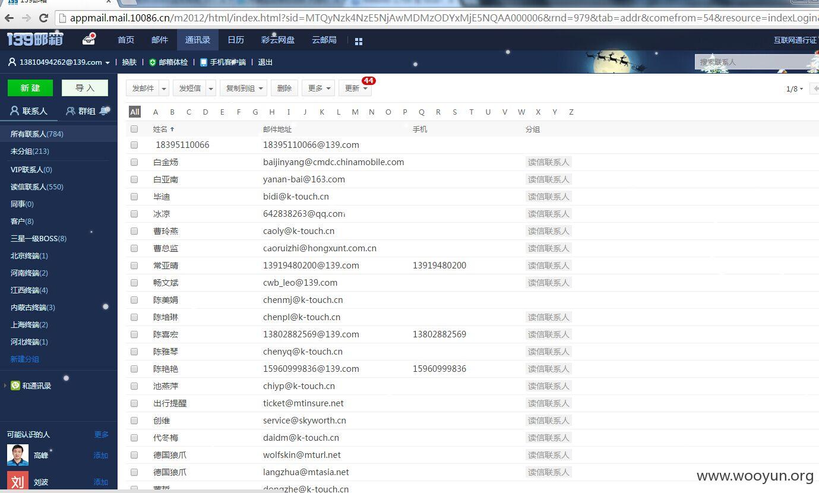Check the box for 白金炀

134,162
